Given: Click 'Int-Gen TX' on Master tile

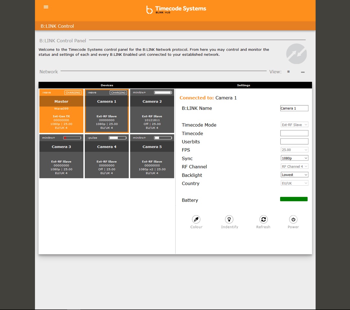Looking at the screenshot, I should [61, 116].
